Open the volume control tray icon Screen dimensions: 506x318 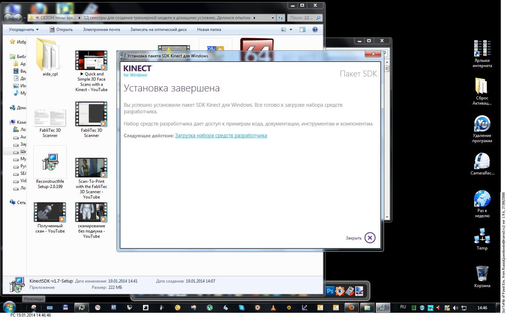click(x=456, y=308)
